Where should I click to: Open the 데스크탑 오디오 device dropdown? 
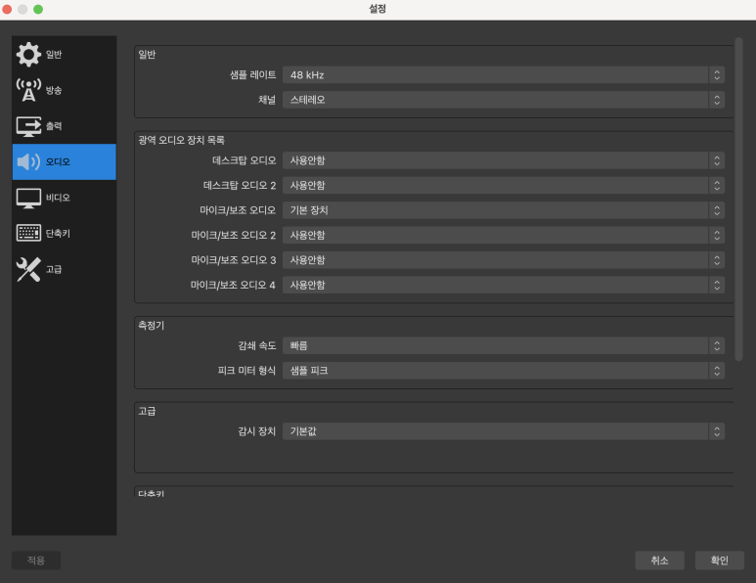tap(504, 160)
